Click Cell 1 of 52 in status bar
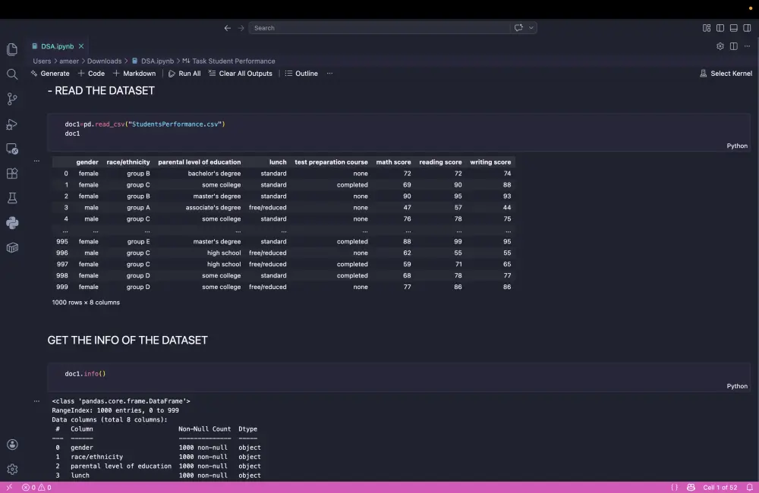Screen dimensions: 759x493 pos(720,487)
